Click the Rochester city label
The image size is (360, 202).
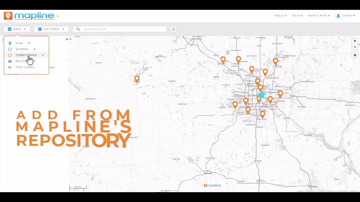(x=312, y=187)
